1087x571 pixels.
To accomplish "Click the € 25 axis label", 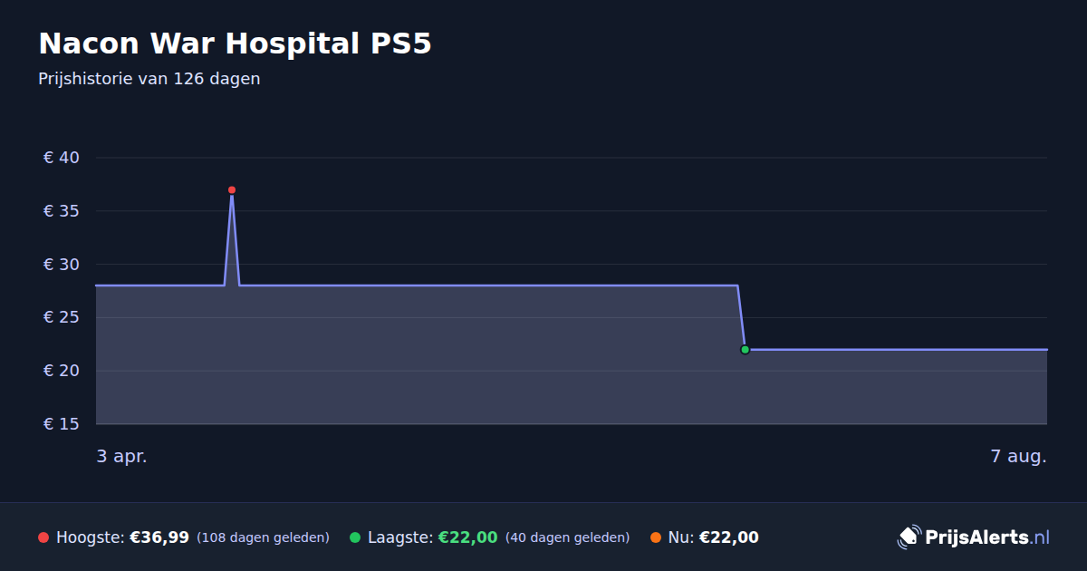I will pyautogui.click(x=62, y=317).
